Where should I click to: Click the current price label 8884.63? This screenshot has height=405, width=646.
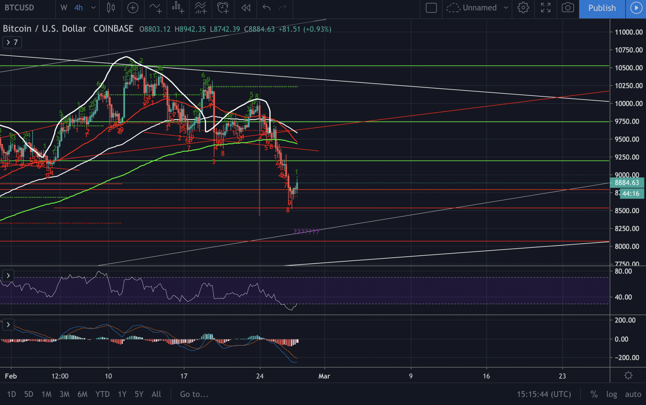627,182
